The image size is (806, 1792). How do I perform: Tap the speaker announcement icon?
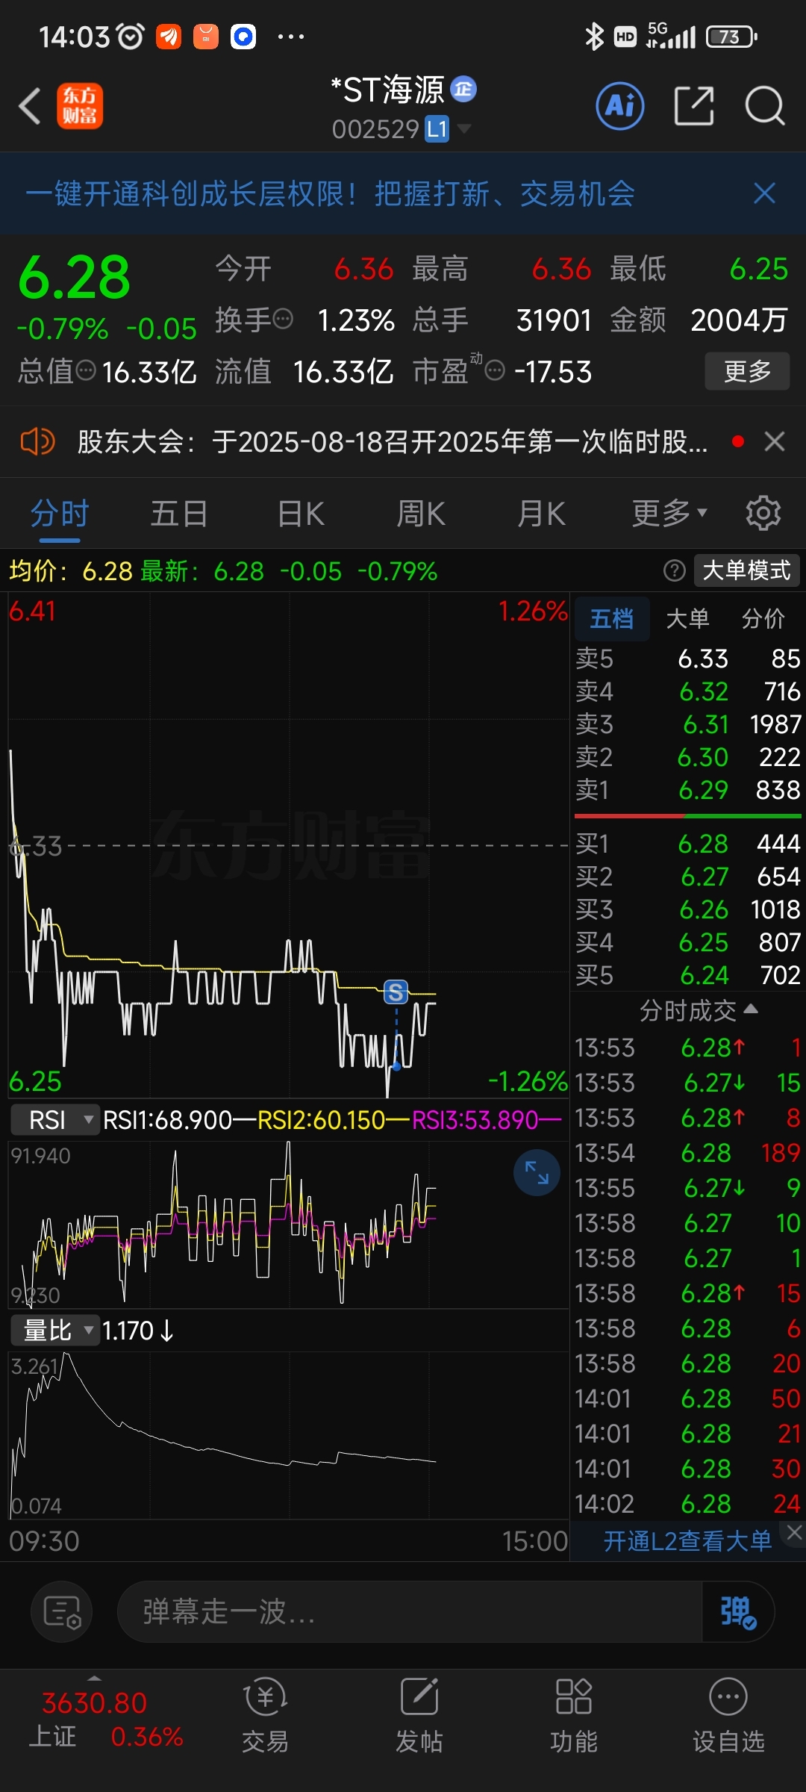37,441
